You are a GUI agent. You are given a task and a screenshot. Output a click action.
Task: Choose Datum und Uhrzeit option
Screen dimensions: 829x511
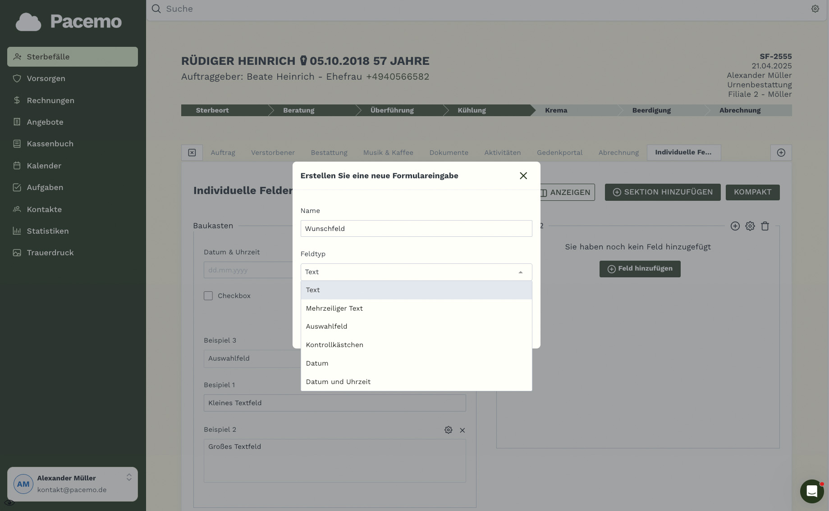point(338,382)
